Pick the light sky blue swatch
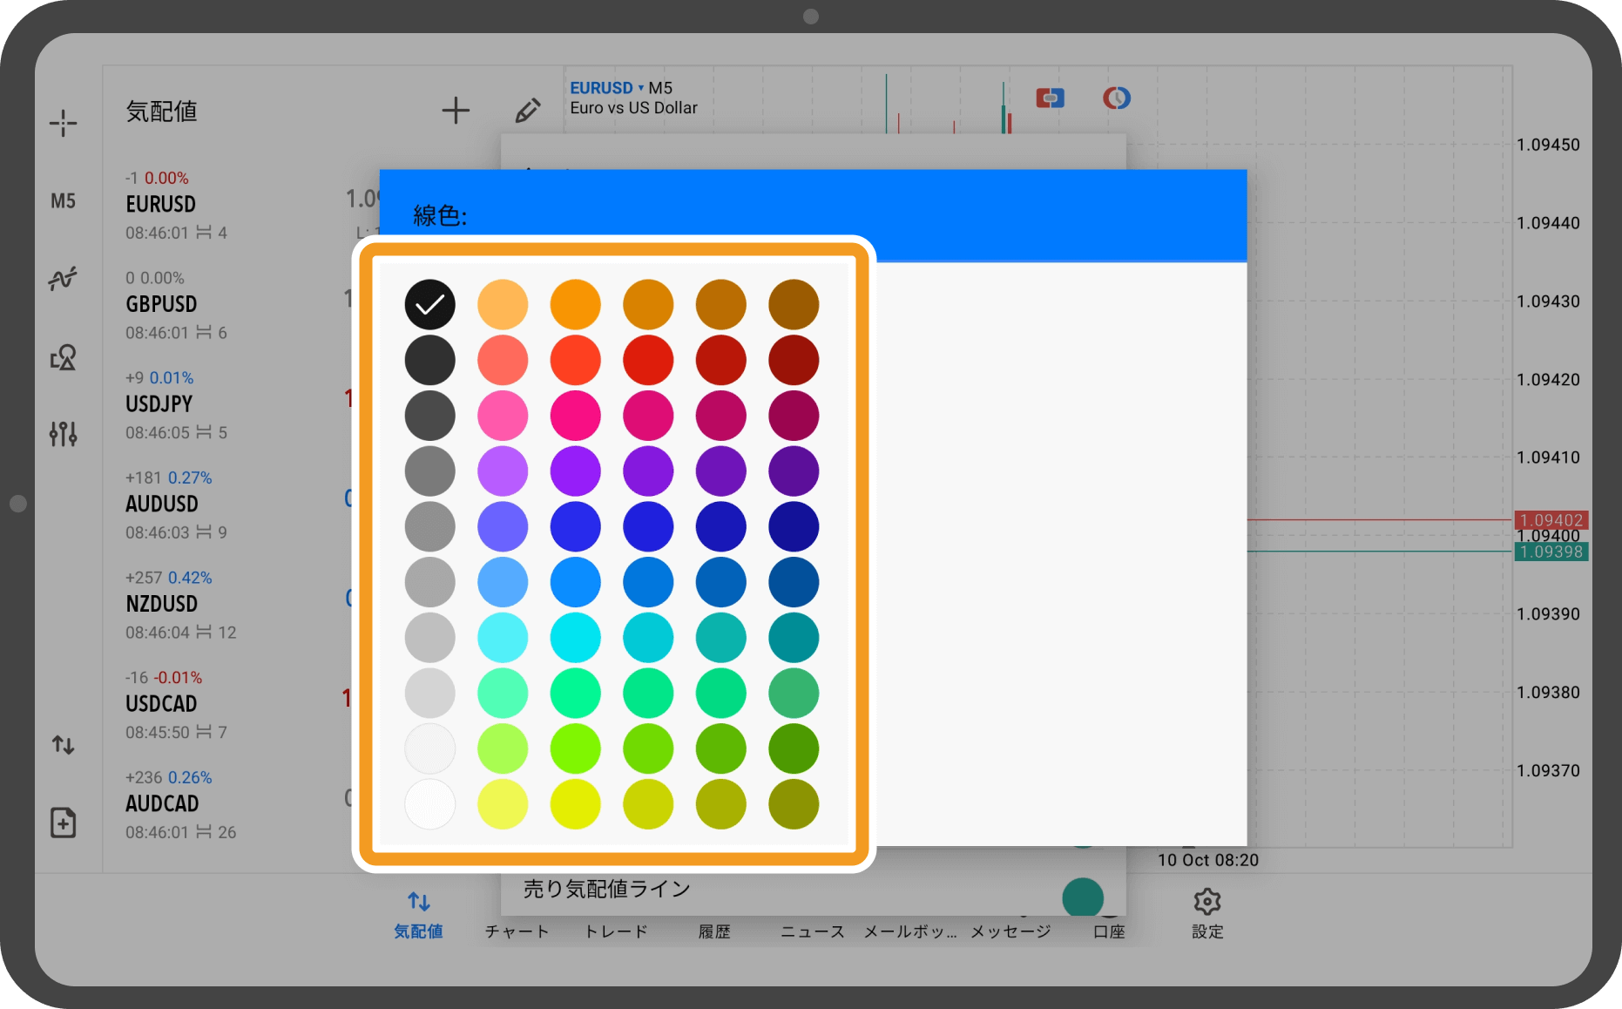The height and width of the screenshot is (1009, 1622). (x=503, y=582)
